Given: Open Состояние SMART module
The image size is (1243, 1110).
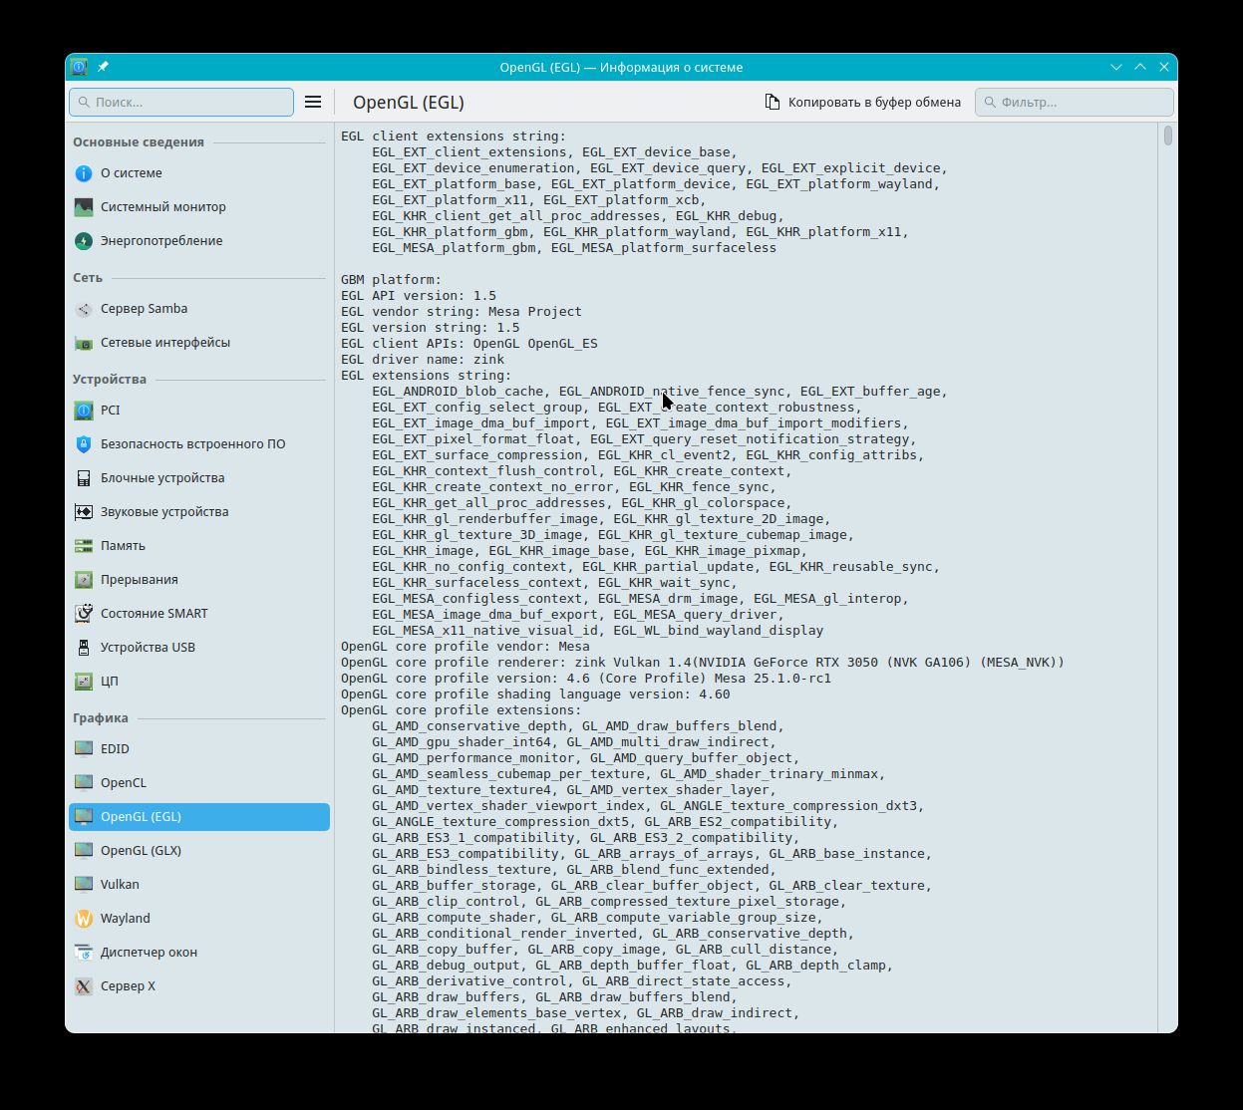Looking at the screenshot, I should click(199, 614).
